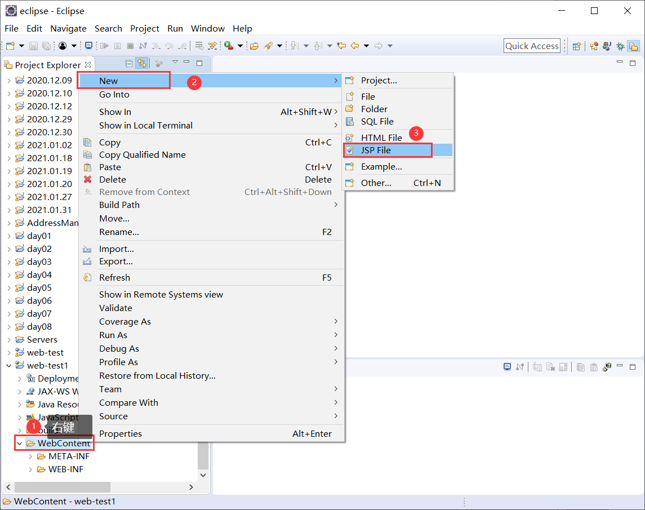The image size is (645, 510).
Task: Expand the 2020.12.09 project node
Action: click(x=9, y=80)
